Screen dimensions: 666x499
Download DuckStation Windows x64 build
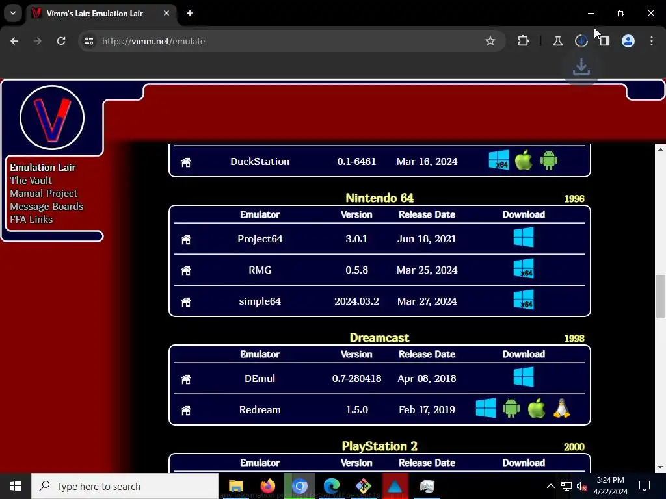coord(499,160)
